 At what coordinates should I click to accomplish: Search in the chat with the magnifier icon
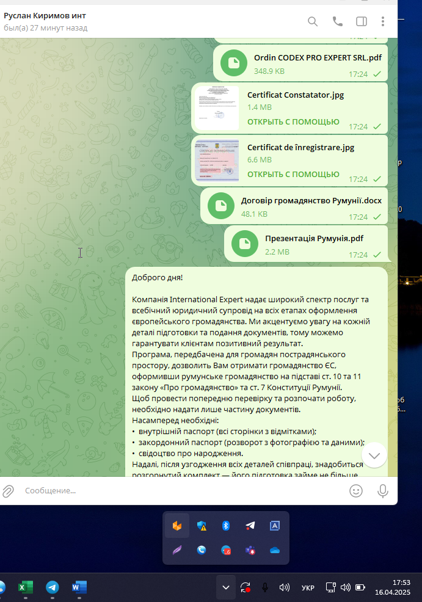tap(313, 21)
